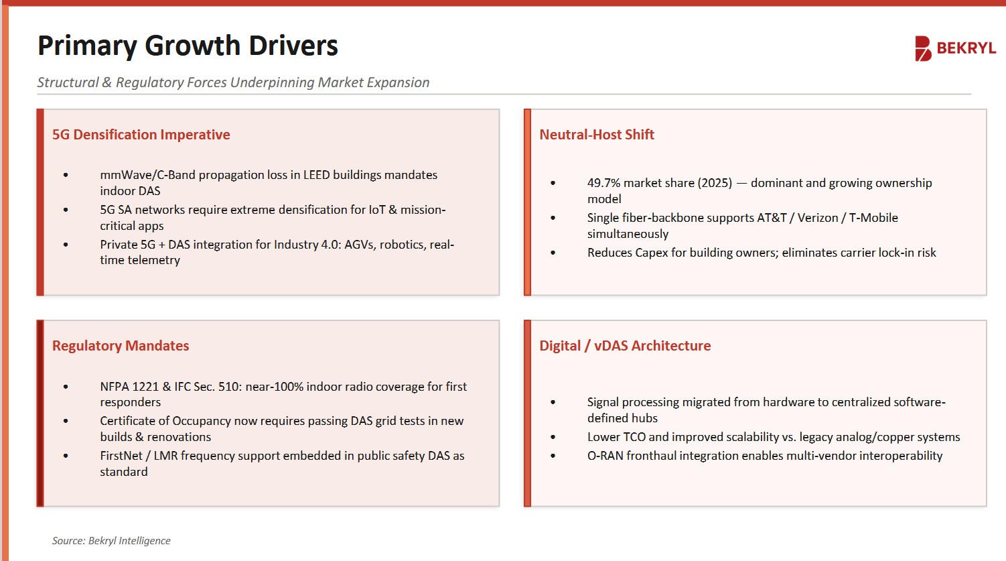Select the "5G Densification Imperative" card heading
This screenshot has height=561, width=1006.
point(141,135)
